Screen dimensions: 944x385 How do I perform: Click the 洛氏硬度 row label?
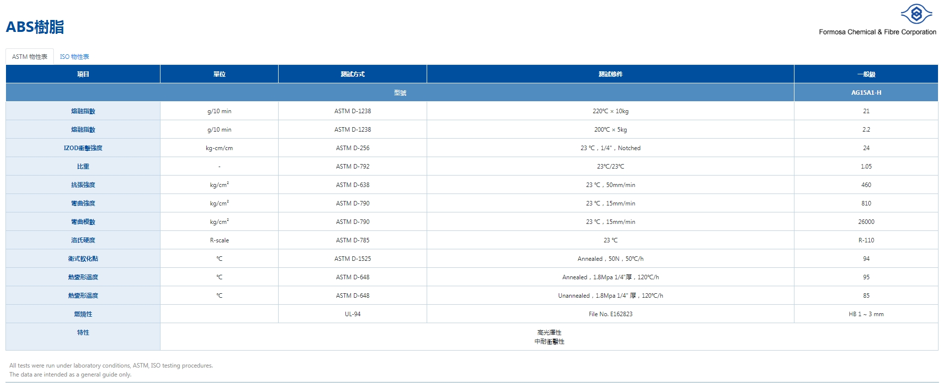(x=83, y=240)
